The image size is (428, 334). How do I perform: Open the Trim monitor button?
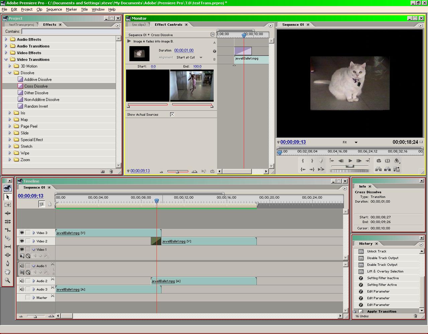(397, 169)
